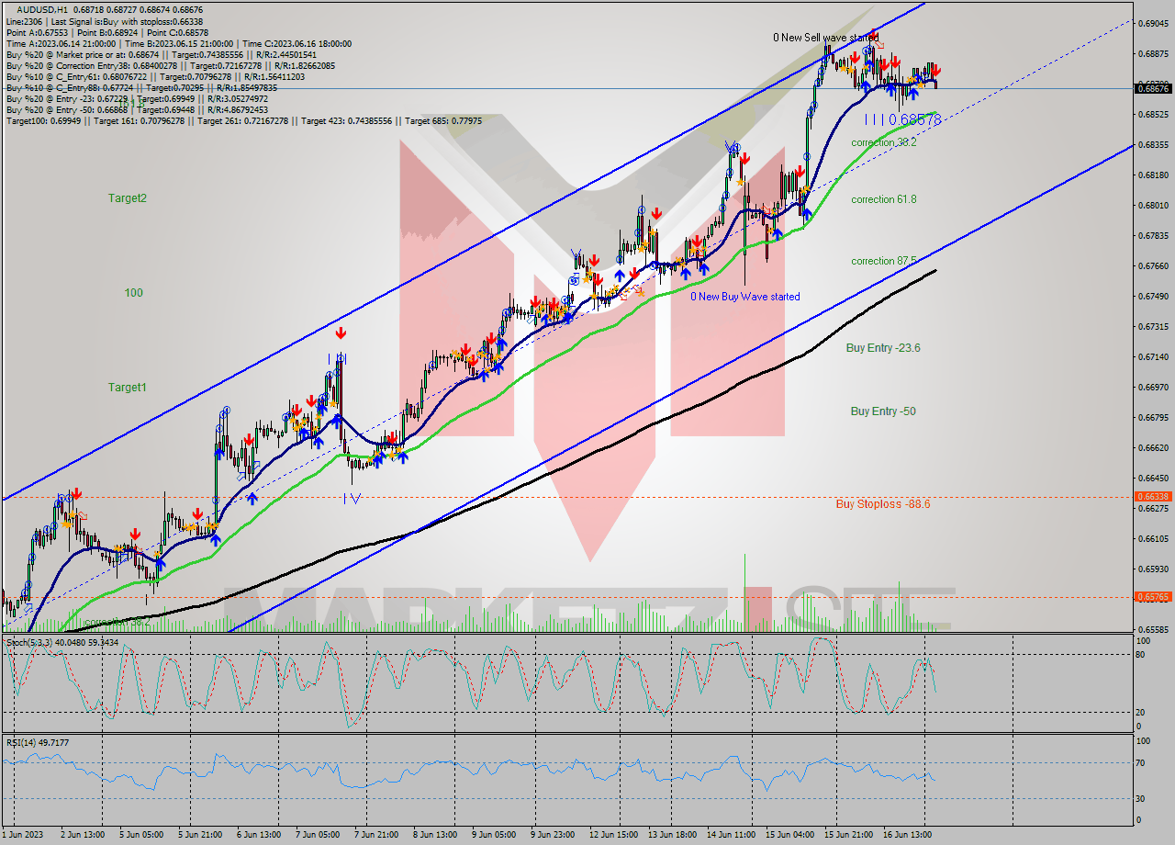1175x845 pixels.
Task: Select the 'I I I 0.68578' wave label
Action: click(x=902, y=119)
